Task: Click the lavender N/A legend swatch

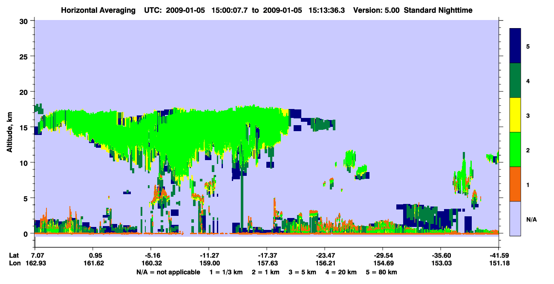Action: click(515, 218)
